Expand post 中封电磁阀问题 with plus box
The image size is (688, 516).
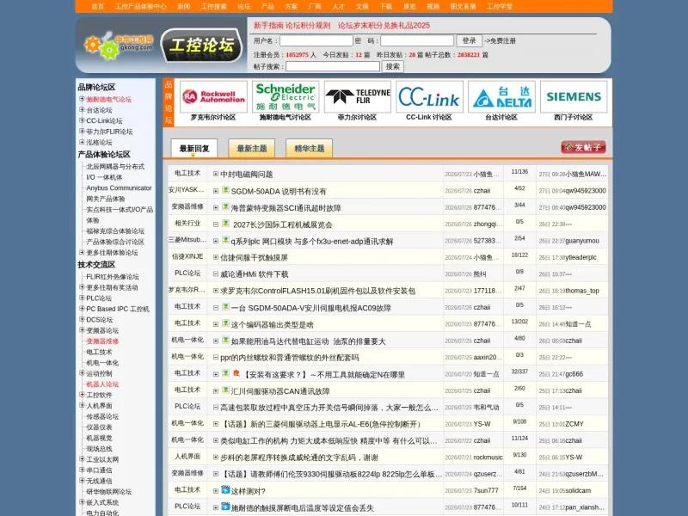tap(216, 175)
